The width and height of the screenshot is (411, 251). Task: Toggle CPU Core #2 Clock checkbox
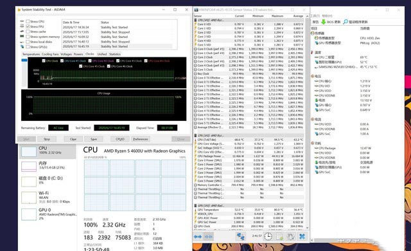[90, 60]
